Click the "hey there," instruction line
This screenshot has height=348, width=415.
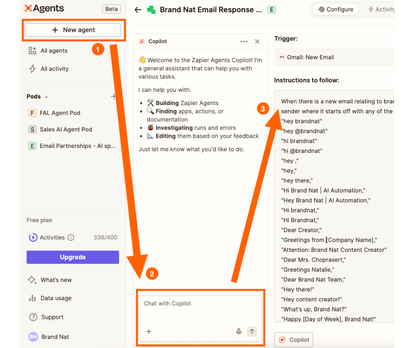click(x=297, y=181)
